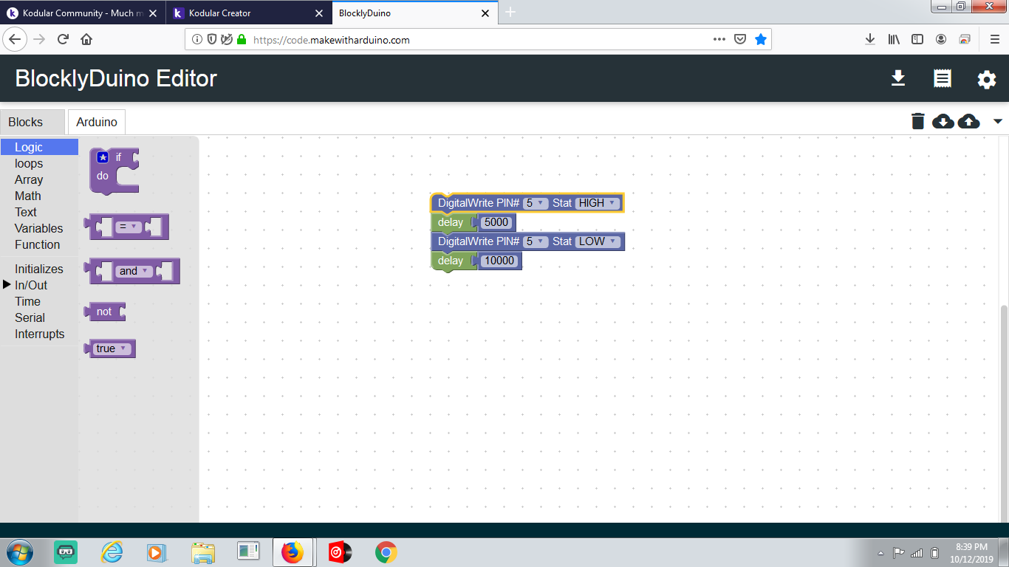Open the LOW state dropdown
Screen dimensions: 1009x567
[597, 241]
